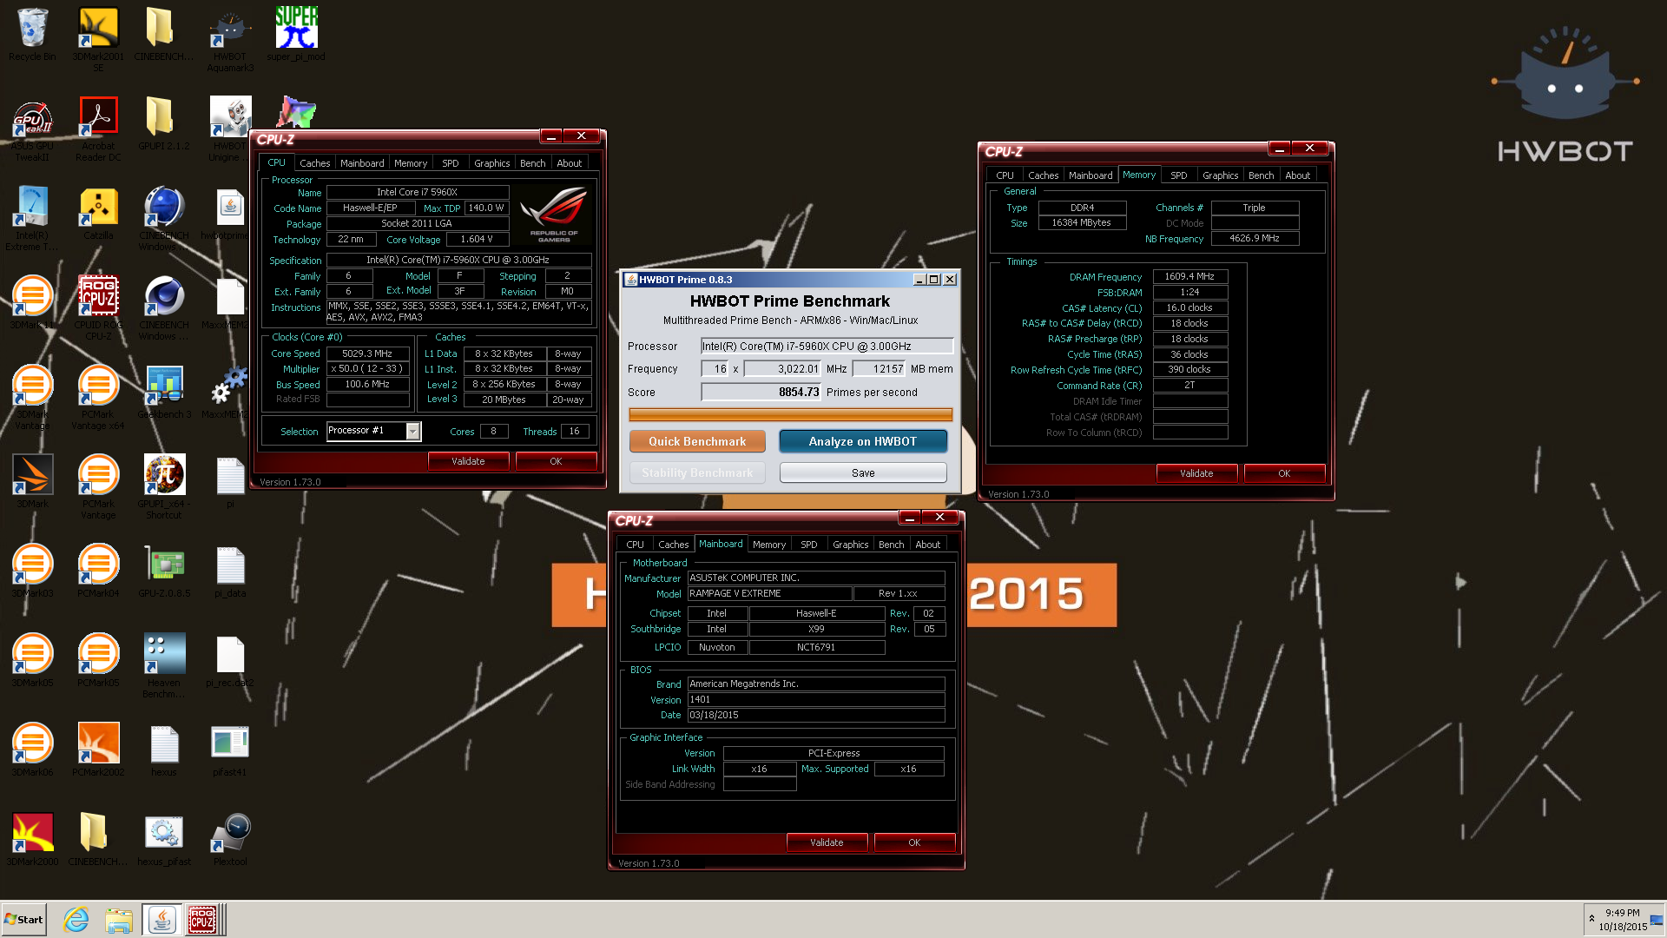Click the RAMPAGE V EXTREME model field
This screenshot has width=1667, height=938.
pyautogui.click(x=769, y=593)
